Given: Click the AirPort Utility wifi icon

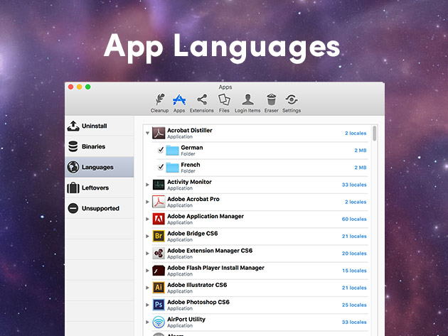Looking at the screenshot, I should click(159, 322).
